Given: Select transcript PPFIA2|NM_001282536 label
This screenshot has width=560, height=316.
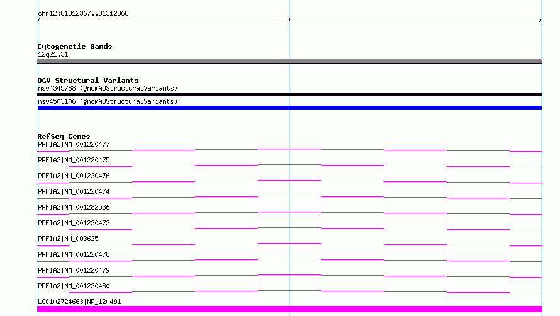Looking at the screenshot, I should [x=74, y=207].
